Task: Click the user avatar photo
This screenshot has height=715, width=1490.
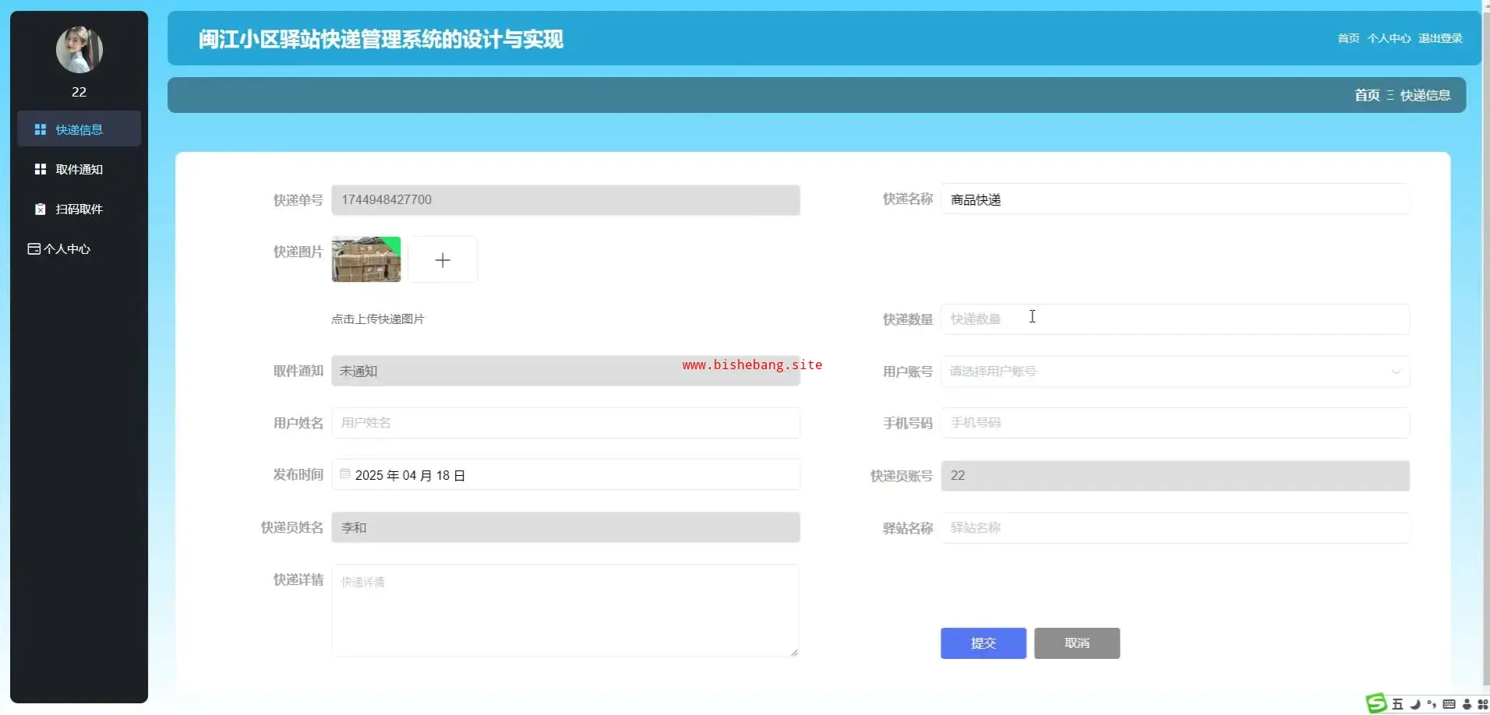Action: (79, 50)
